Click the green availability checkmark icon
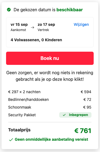The width and height of the screenshot is (100, 152). pos(9,10)
